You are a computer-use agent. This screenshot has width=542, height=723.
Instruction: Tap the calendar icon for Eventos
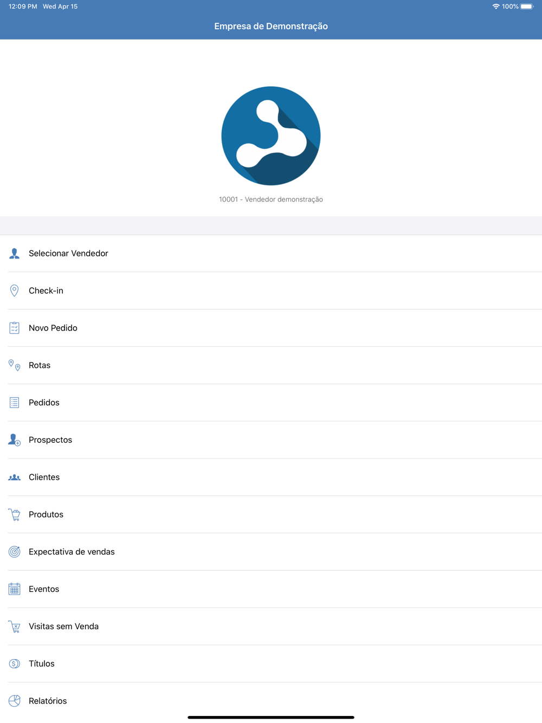(x=15, y=589)
